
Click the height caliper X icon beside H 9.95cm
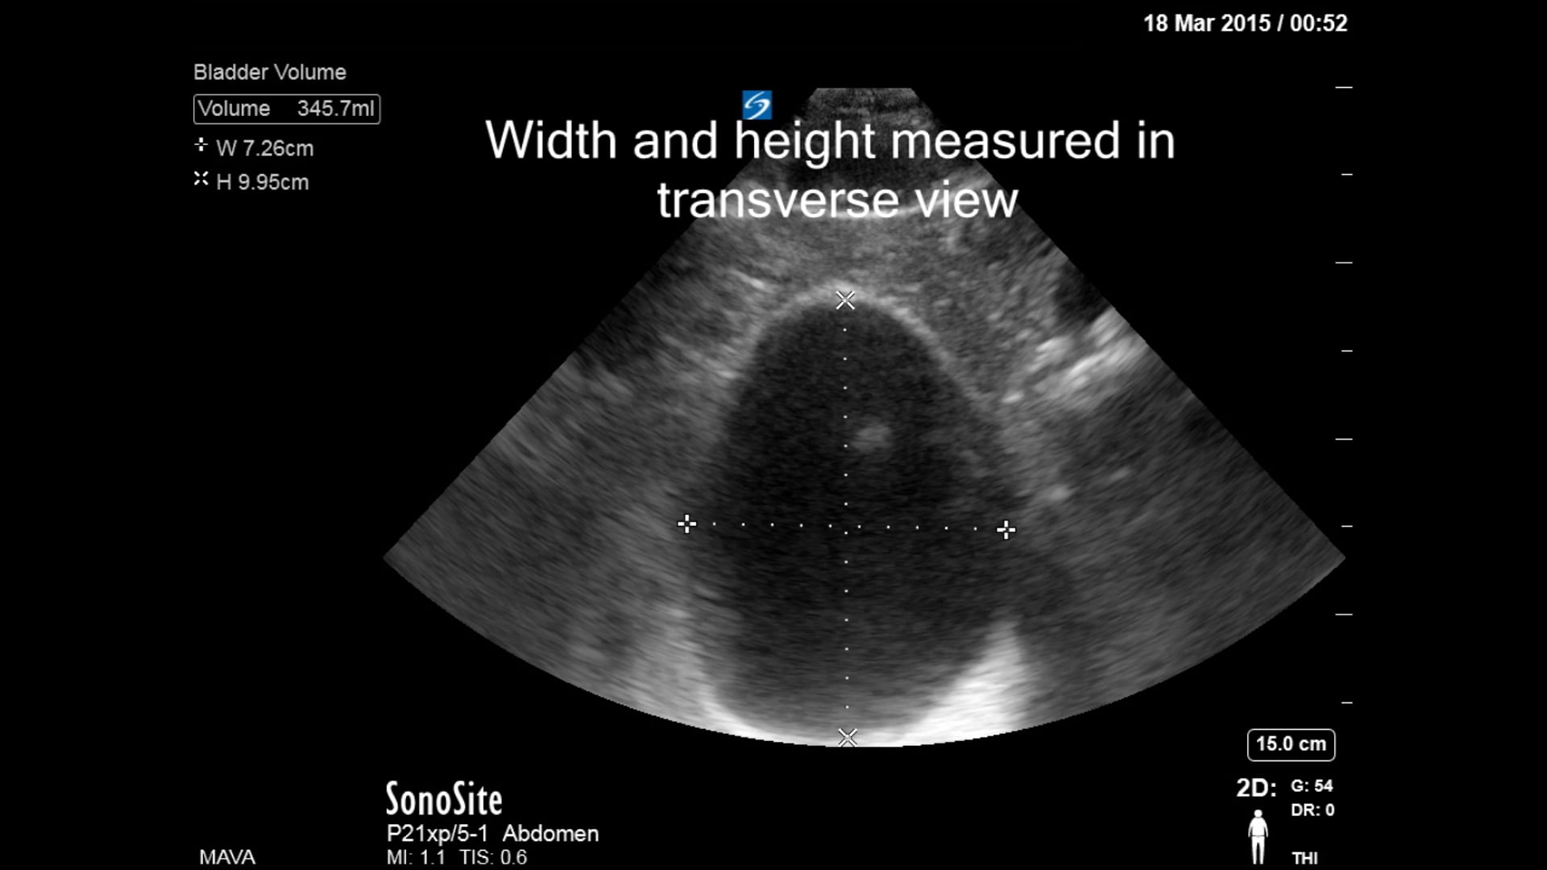[x=200, y=179]
